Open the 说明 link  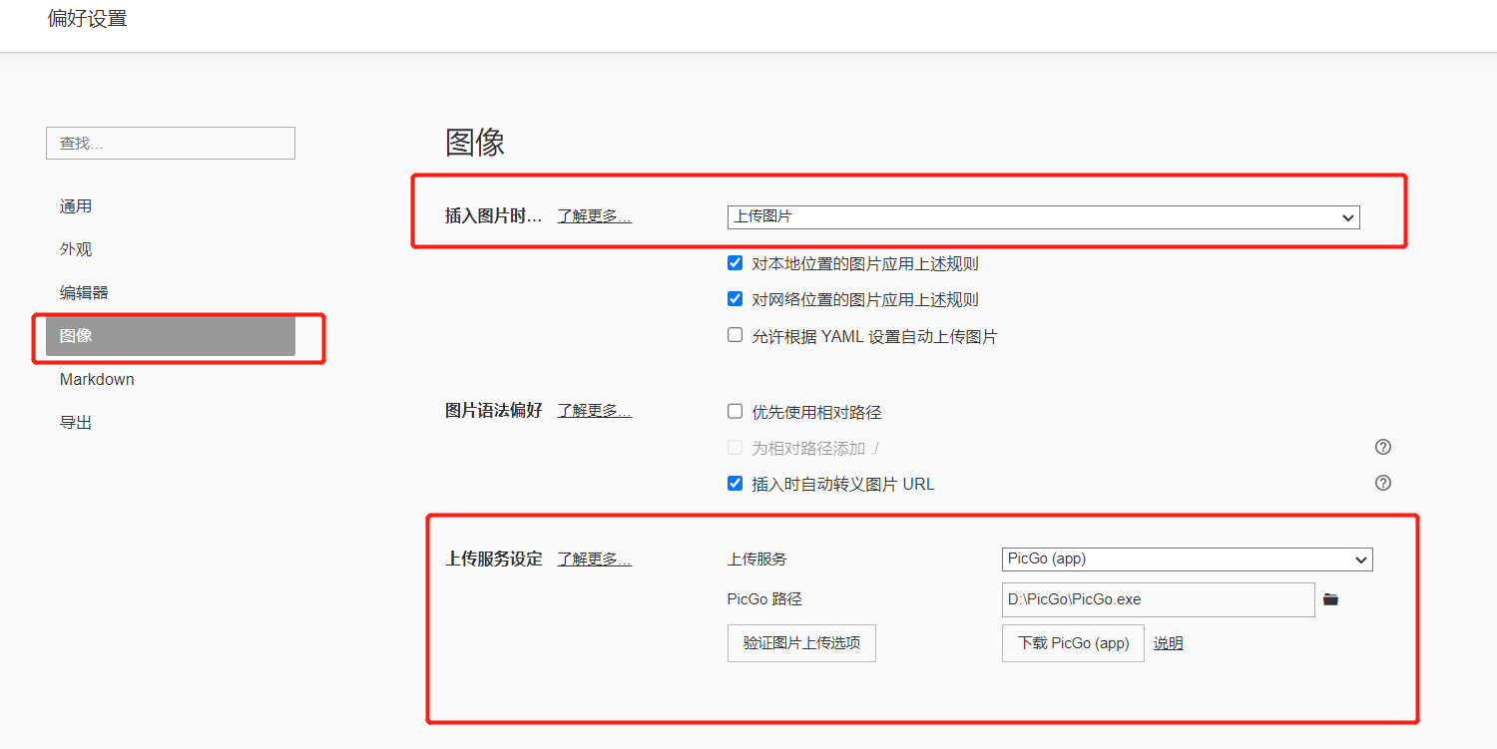pos(1168,643)
